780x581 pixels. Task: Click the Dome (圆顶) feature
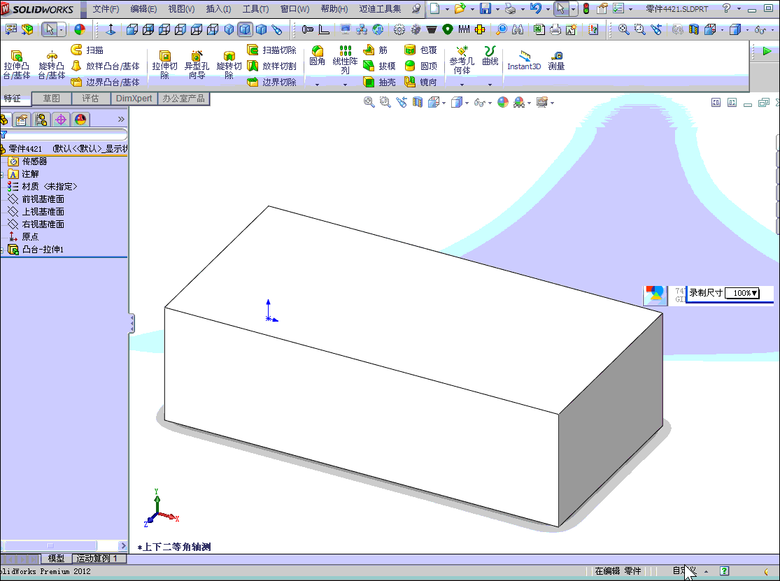tap(420, 66)
